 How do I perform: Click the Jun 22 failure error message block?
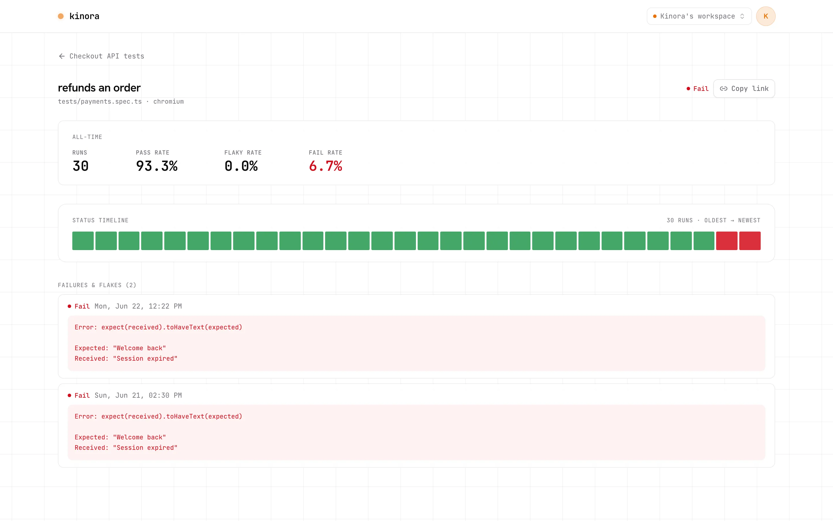tap(416, 343)
